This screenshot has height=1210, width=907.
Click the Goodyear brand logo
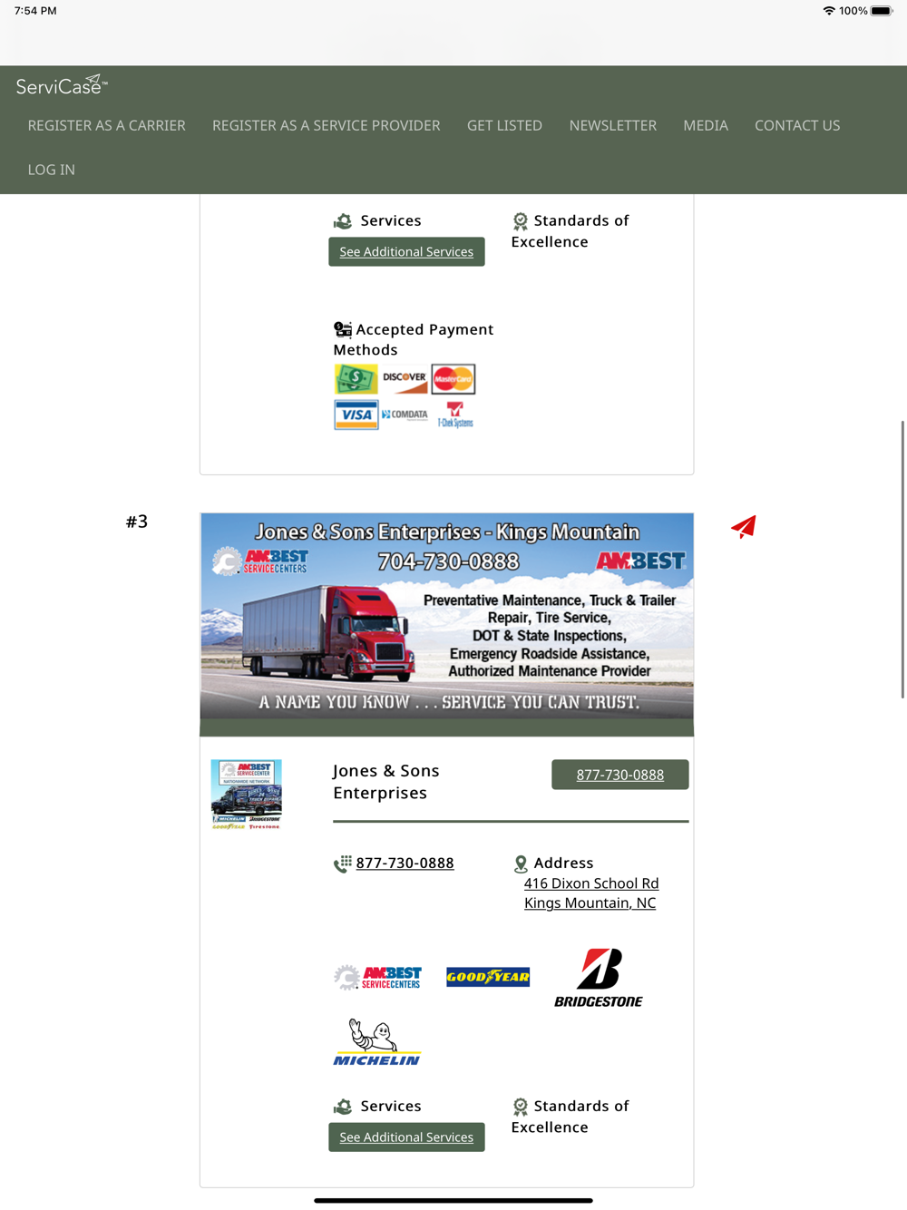[x=488, y=977]
